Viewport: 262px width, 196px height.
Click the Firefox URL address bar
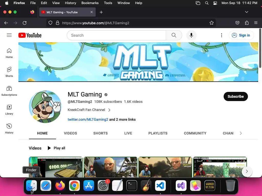click(131, 23)
